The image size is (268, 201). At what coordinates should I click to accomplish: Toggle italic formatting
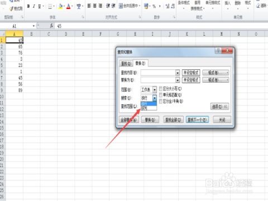[34, 7]
